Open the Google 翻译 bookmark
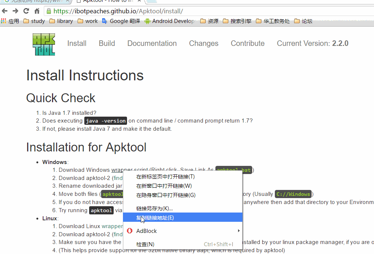The image size is (374, 254). pyautogui.click(x=121, y=21)
